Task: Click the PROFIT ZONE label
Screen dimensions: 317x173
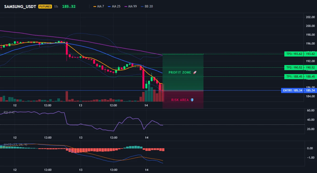Action: (x=180, y=73)
